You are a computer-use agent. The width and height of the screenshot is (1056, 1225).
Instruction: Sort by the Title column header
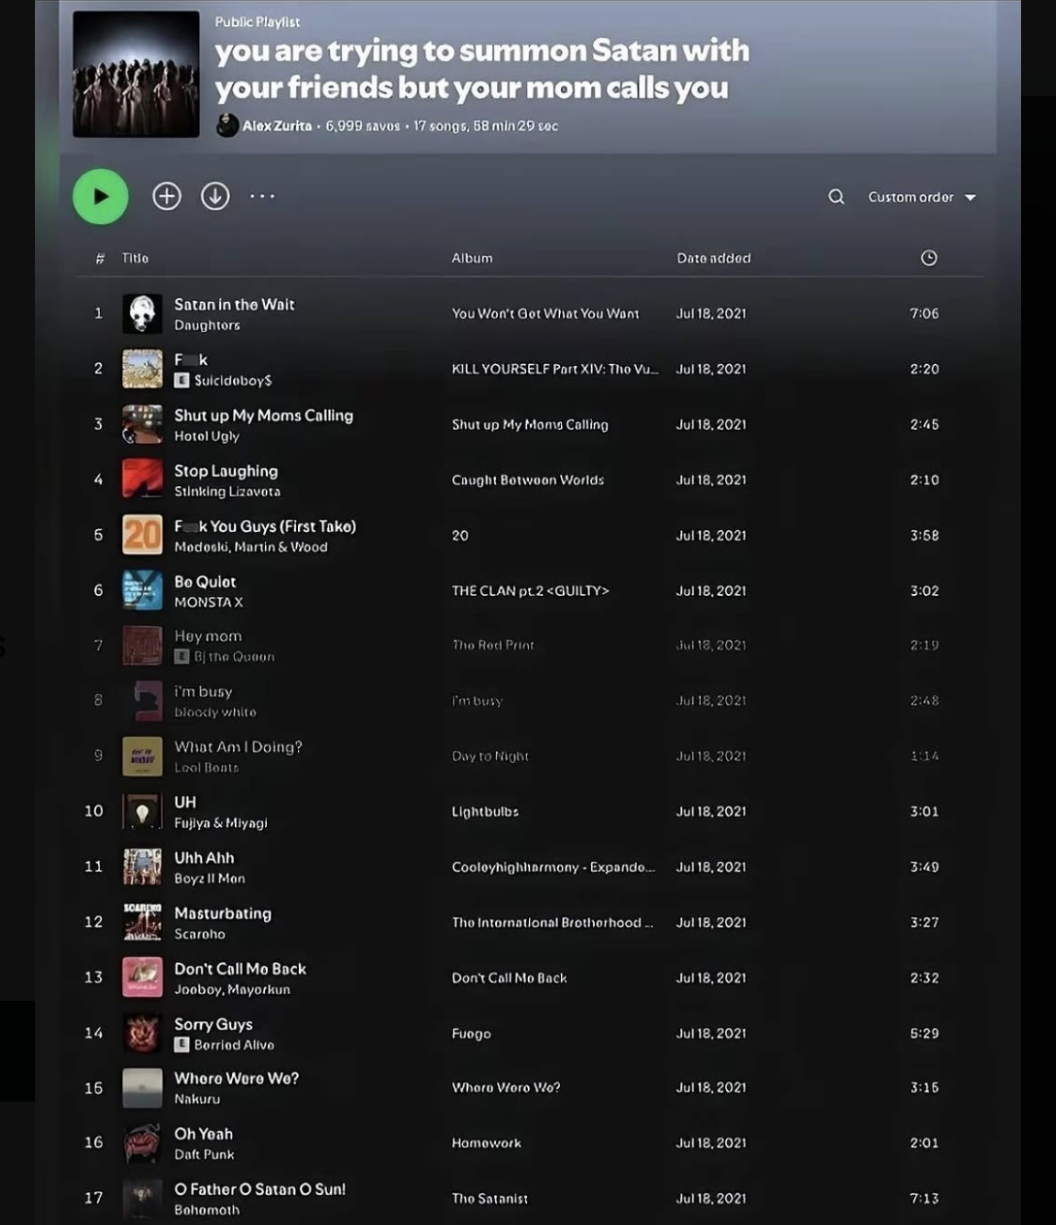pyautogui.click(x=135, y=258)
